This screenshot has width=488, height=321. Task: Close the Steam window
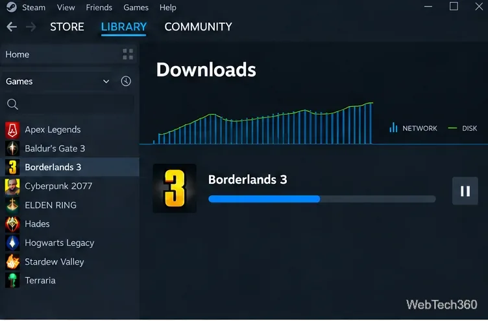coord(480,6)
